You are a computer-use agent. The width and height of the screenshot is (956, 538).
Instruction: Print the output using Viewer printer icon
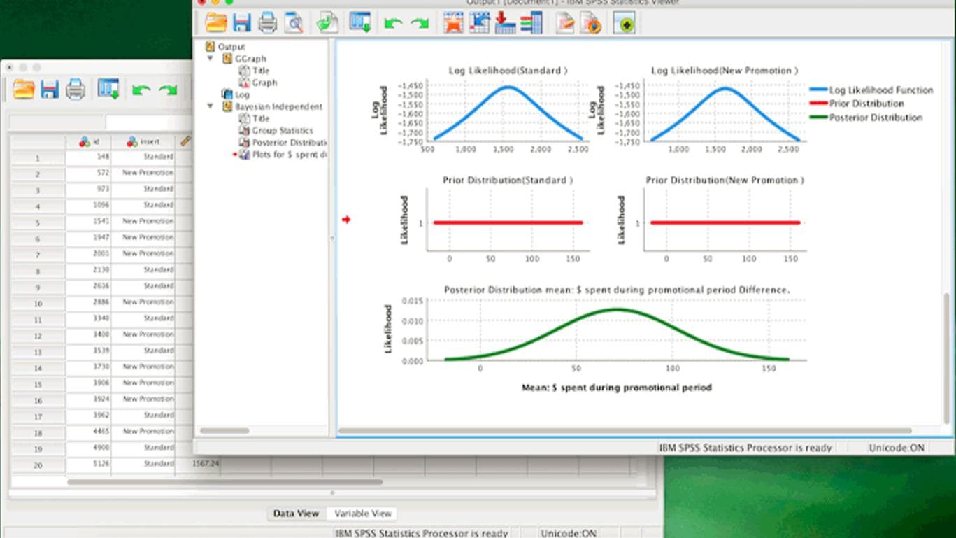coord(267,23)
